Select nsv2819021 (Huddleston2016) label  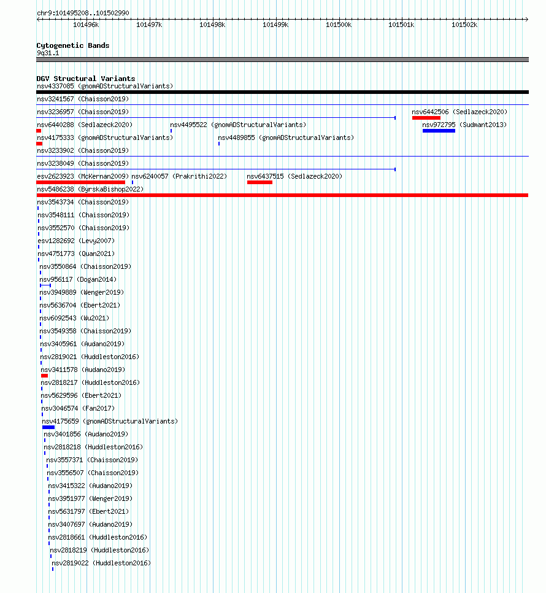(90, 356)
